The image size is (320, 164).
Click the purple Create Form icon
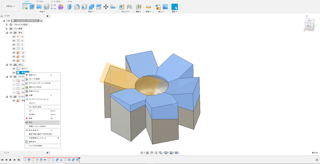(x=61, y=7)
